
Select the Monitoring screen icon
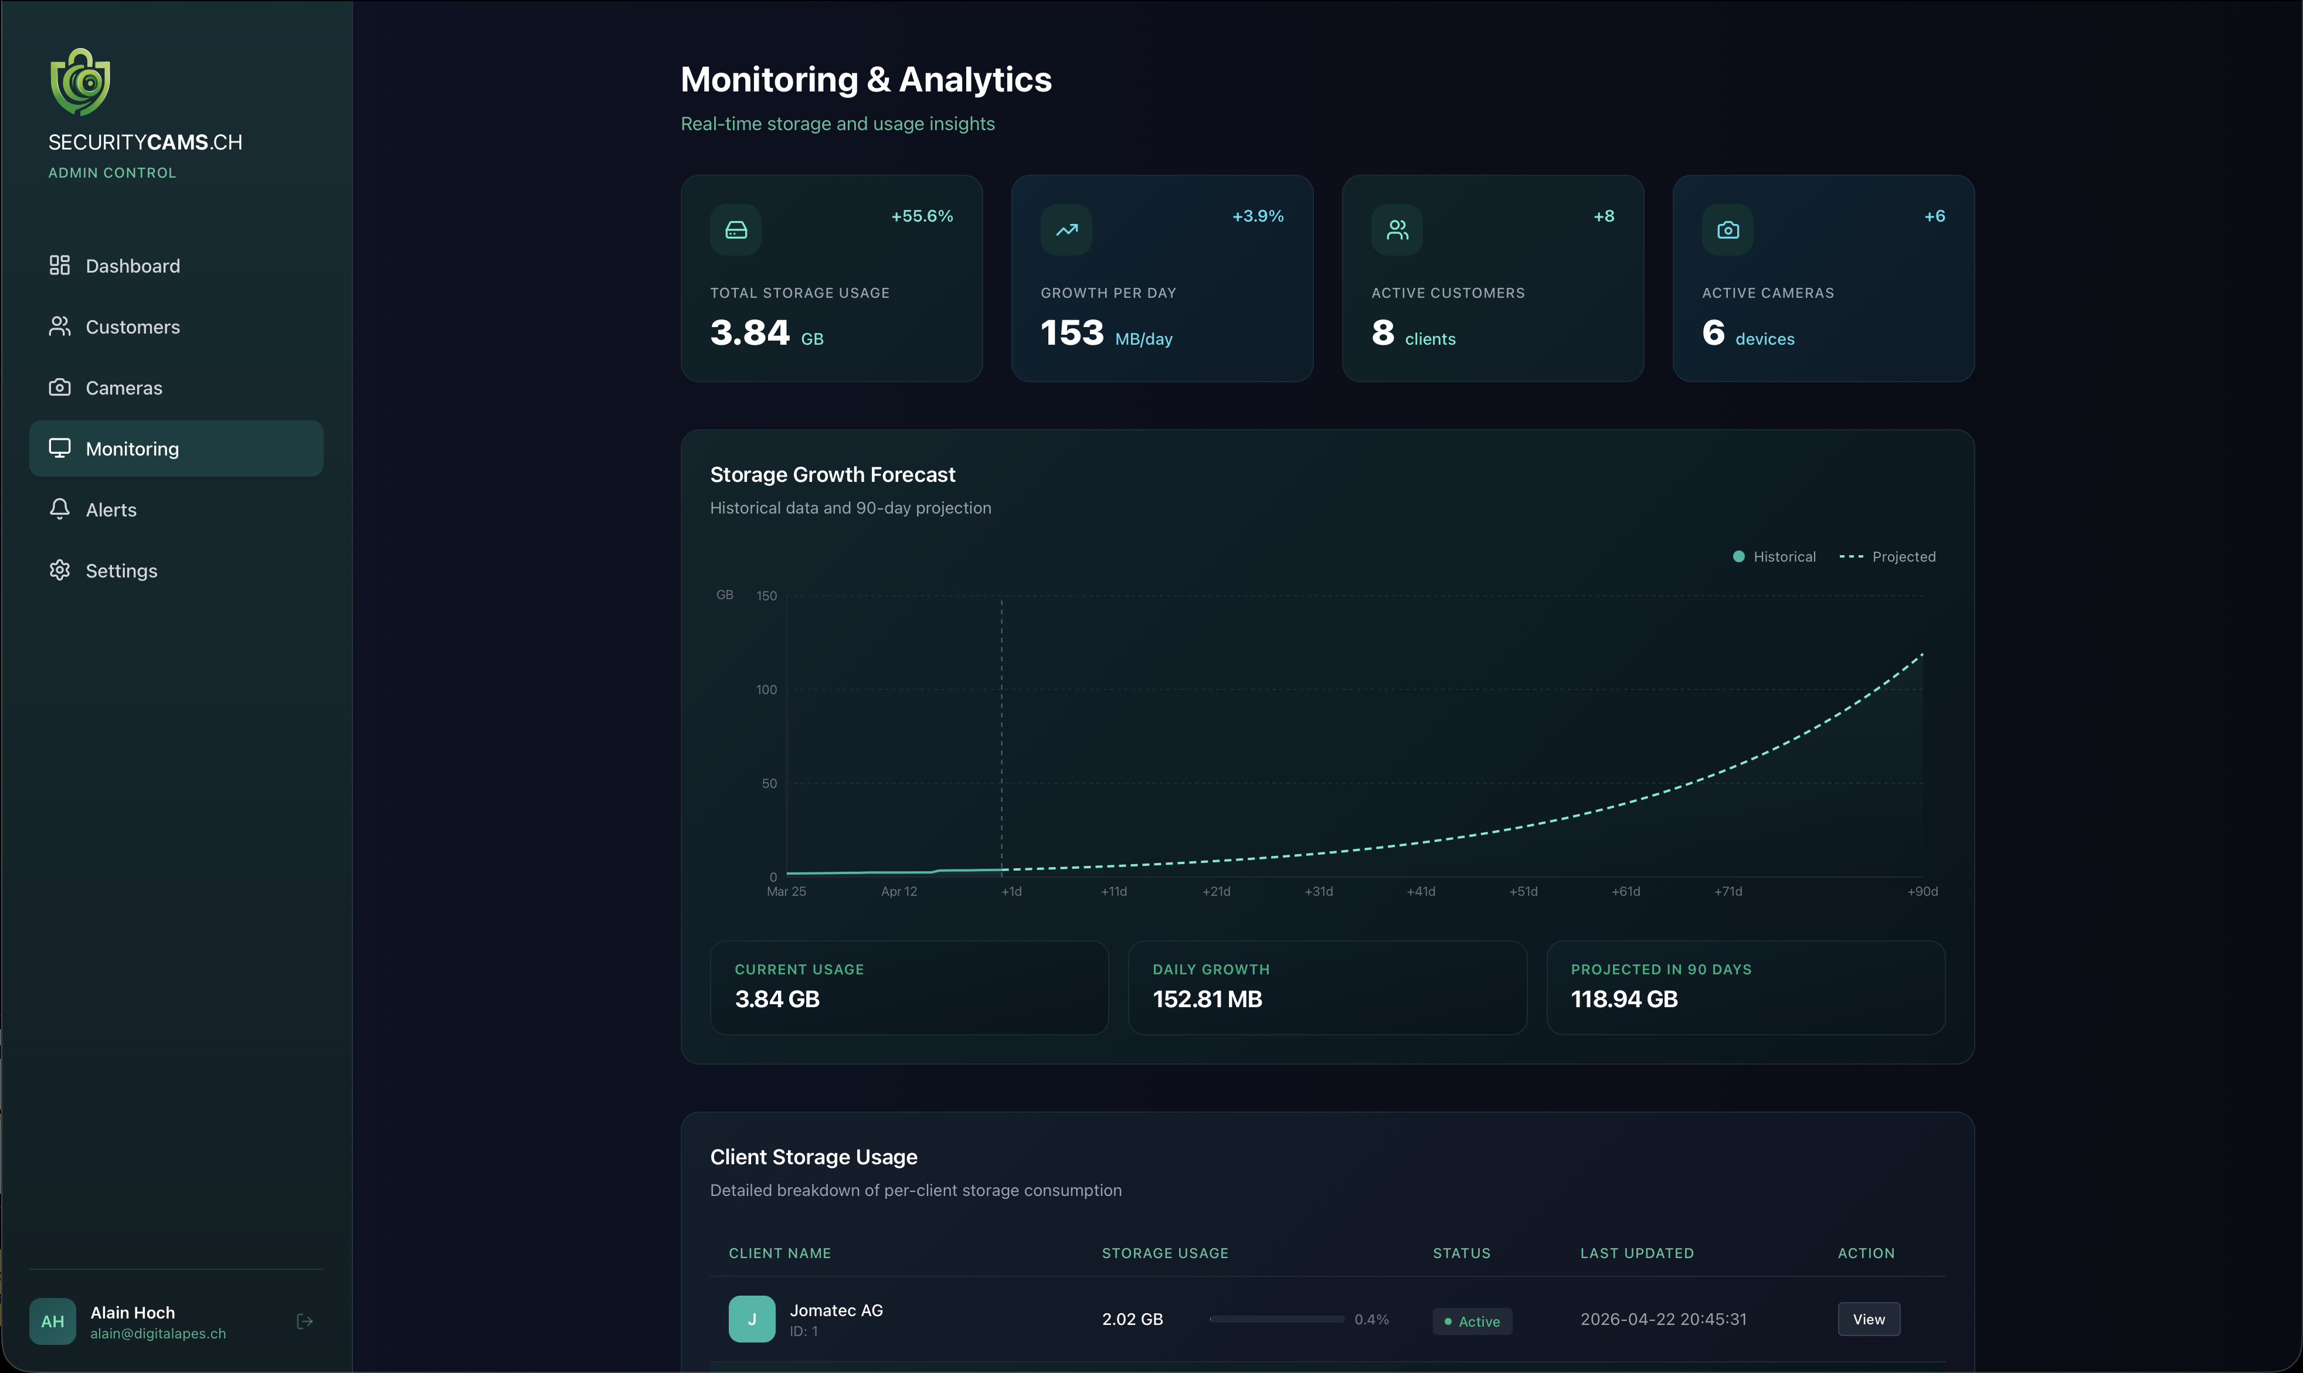59,448
